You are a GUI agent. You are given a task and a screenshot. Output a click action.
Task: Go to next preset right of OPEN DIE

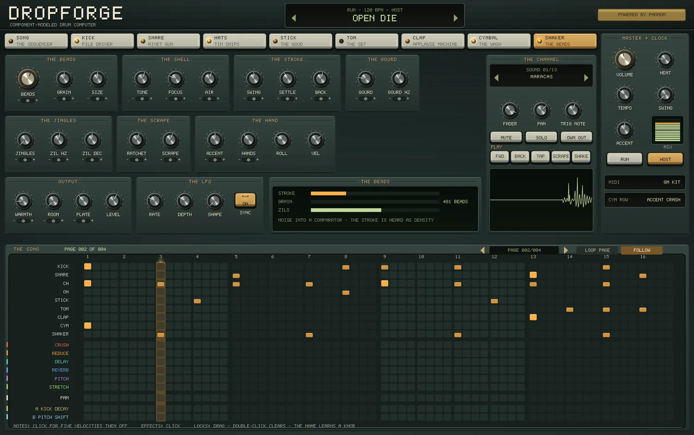pos(456,18)
